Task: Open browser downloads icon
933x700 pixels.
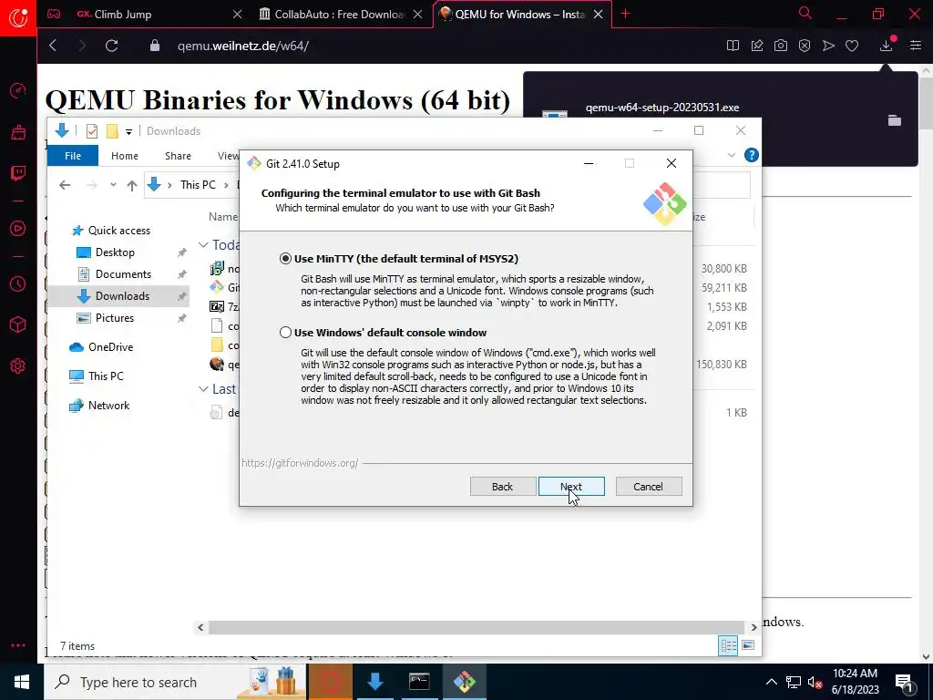Action: (886, 46)
